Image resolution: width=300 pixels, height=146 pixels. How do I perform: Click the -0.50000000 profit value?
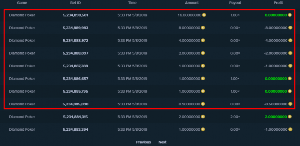[x=276, y=104]
